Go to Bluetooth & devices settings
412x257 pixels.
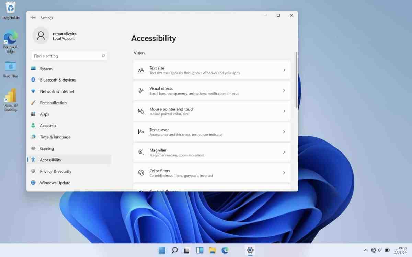pos(58,80)
